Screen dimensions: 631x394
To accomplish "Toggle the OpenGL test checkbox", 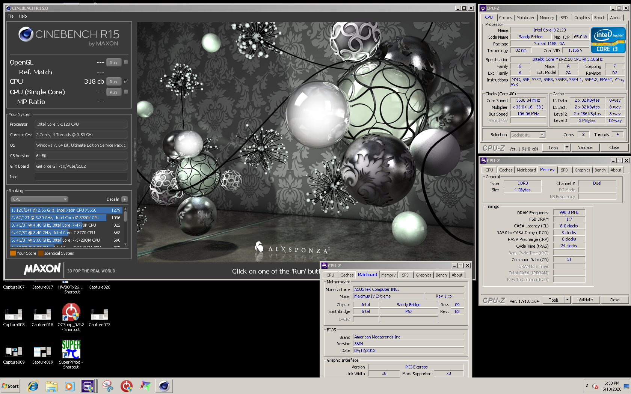I will (x=126, y=62).
